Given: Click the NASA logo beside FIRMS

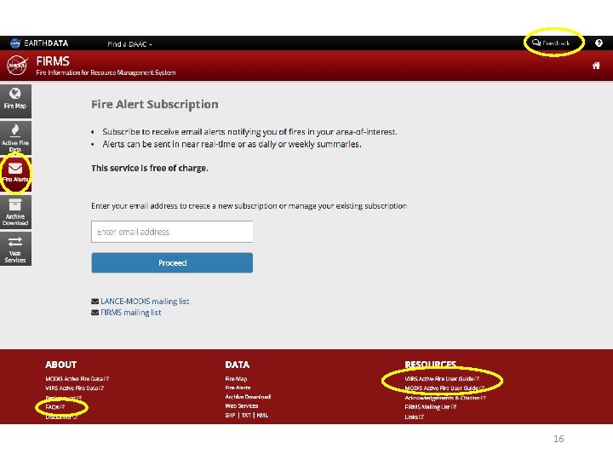Looking at the screenshot, I should tap(17, 66).
